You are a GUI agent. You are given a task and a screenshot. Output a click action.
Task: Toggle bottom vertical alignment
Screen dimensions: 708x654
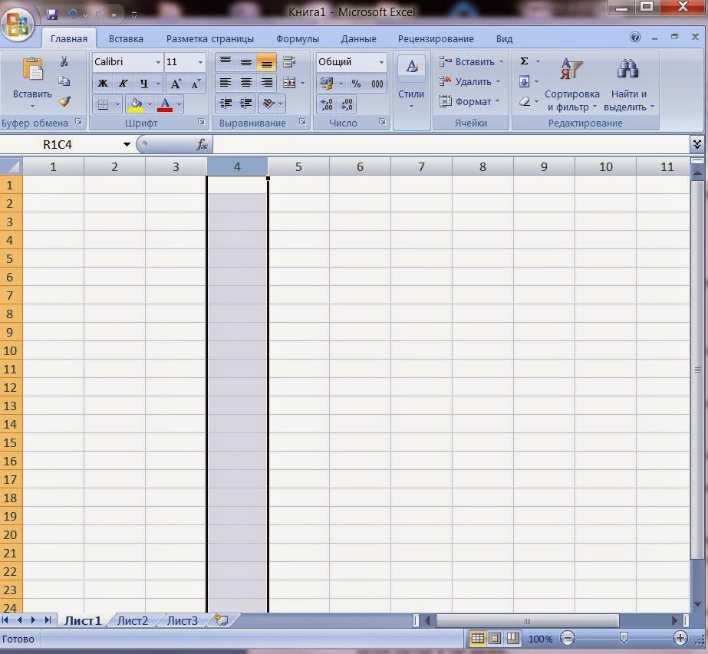(266, 62)
